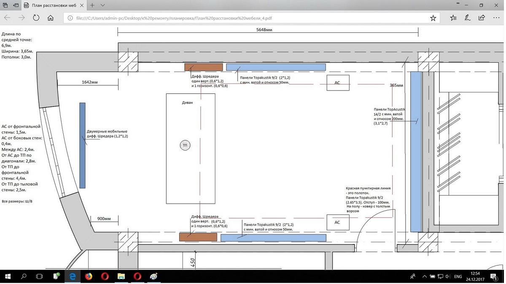The width and height of the screenshot is (506, 284).
Task: Open Firefox from the taskbar
Action: point(89,276)
